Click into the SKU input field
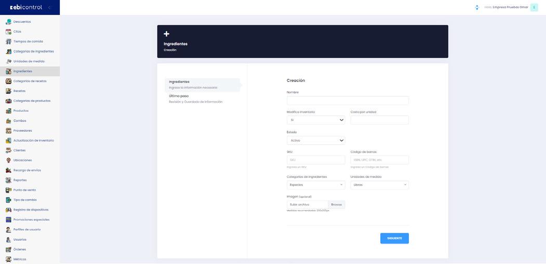The image size is (546, 264). (316, 160)
